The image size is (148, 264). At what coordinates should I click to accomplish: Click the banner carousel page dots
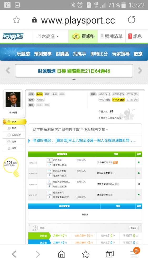(74, 79)
